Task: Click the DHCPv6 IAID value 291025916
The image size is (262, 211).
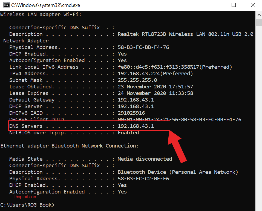Action: click(x=131, y=113)
